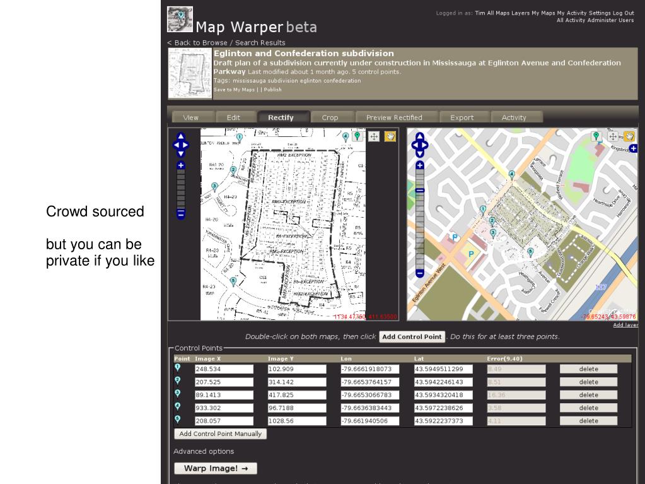This screenshot has height=484, width=645.
Task: Select the Rectify tab
Action: click(281, 117)
